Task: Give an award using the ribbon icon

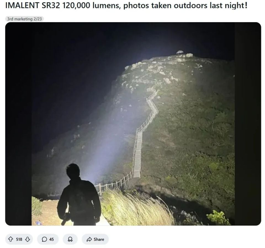Action: pyautogui.click(x=70, y=239)
